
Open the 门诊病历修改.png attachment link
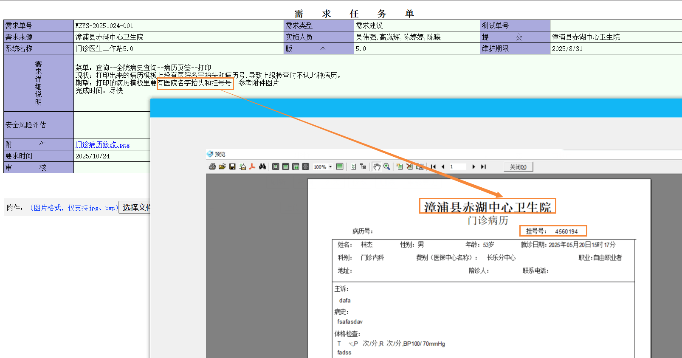(102, 144)
